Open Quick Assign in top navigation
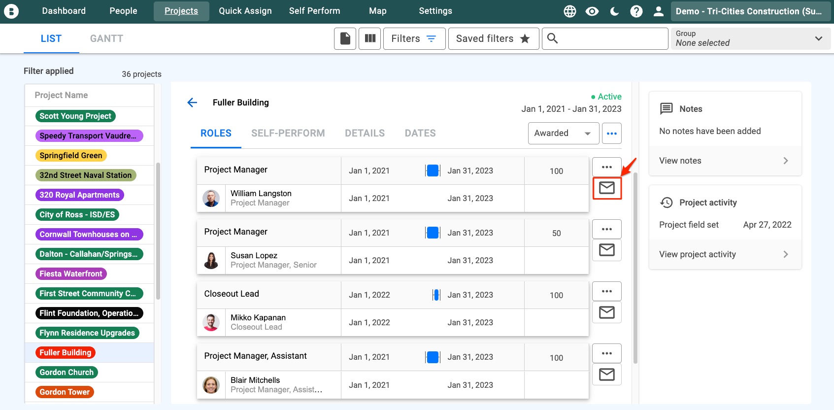The width and height of the screenshot is (834, 410). 245,11
